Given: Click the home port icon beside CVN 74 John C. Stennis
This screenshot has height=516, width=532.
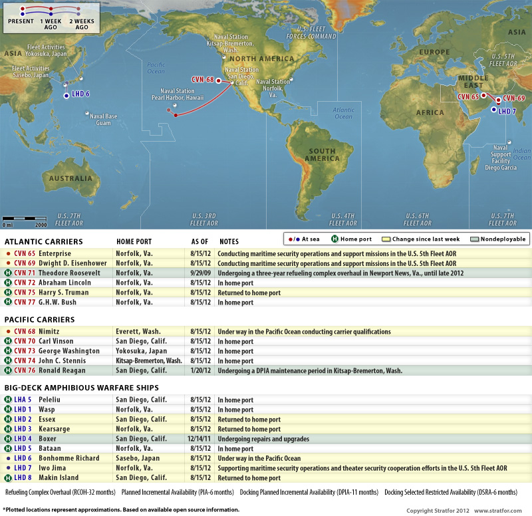Looking at the screenshot, I should (x=8, y=360).
